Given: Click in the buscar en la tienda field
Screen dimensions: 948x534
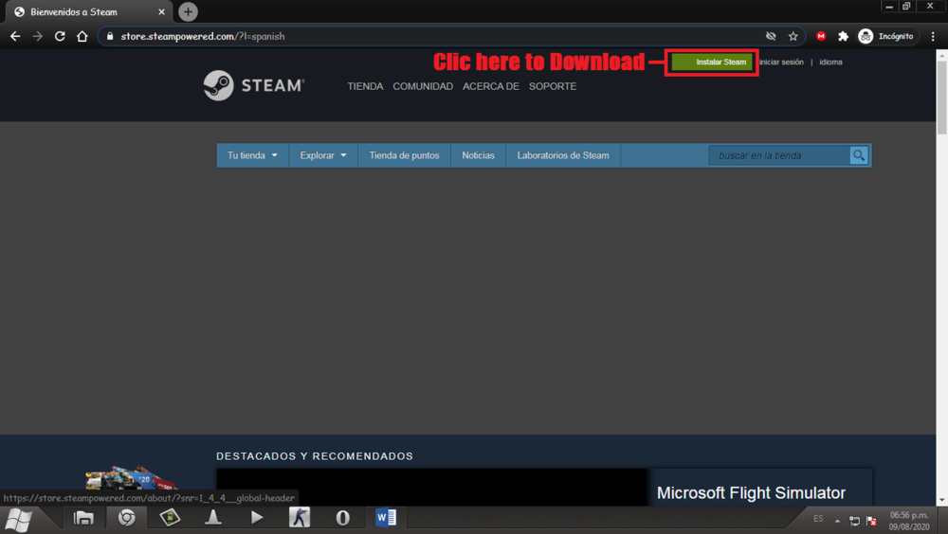Looking at the screenshot, I should pyautogui.click(x=780, y=155).
